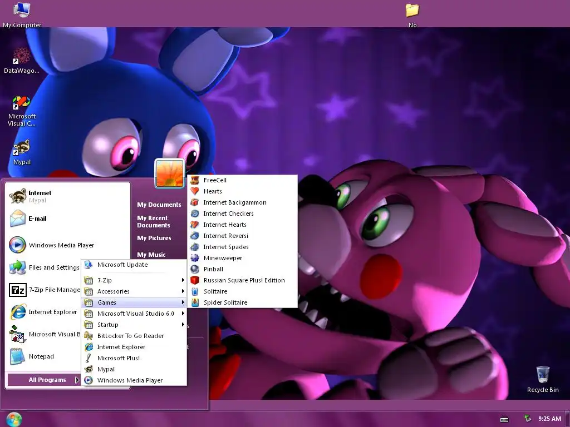570x427 pixels.
Task: Launch Notepad from Start menu
Action: pos(44,356)
